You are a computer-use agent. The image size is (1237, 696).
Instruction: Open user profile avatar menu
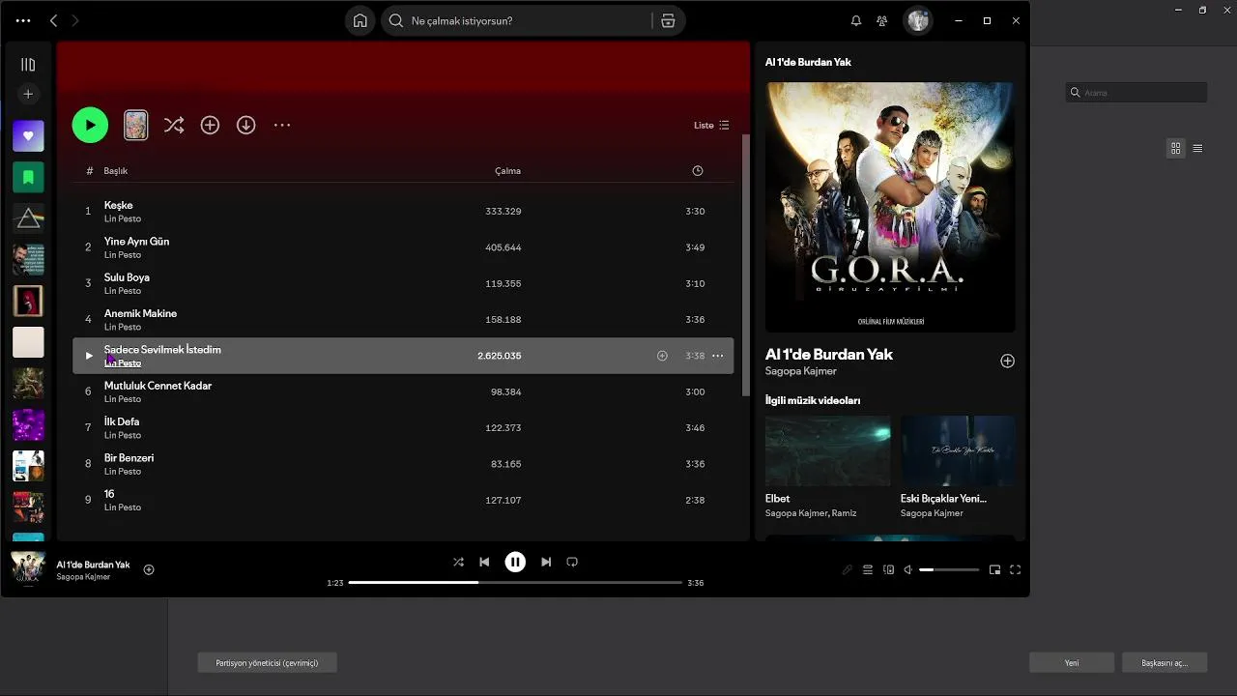pos(918,20)
